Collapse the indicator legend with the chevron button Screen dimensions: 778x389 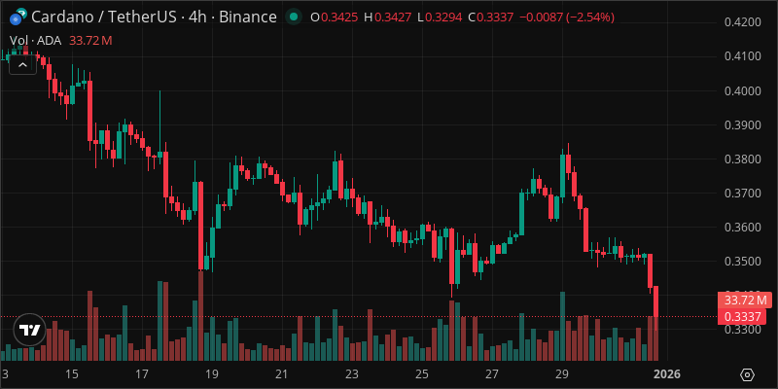click(22, 65)
